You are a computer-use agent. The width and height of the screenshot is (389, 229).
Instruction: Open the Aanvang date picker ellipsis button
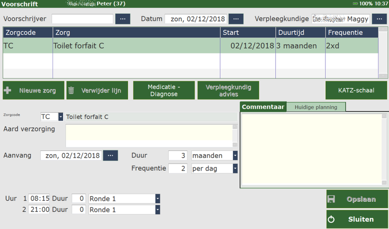pos(110,155)
